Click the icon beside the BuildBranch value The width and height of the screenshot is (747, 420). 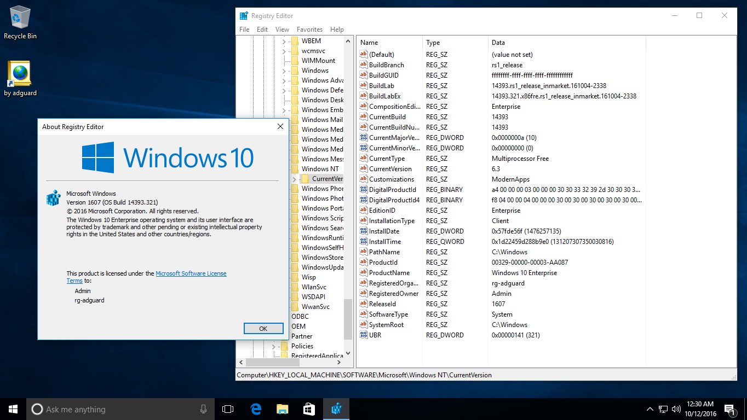pos(364,65)
